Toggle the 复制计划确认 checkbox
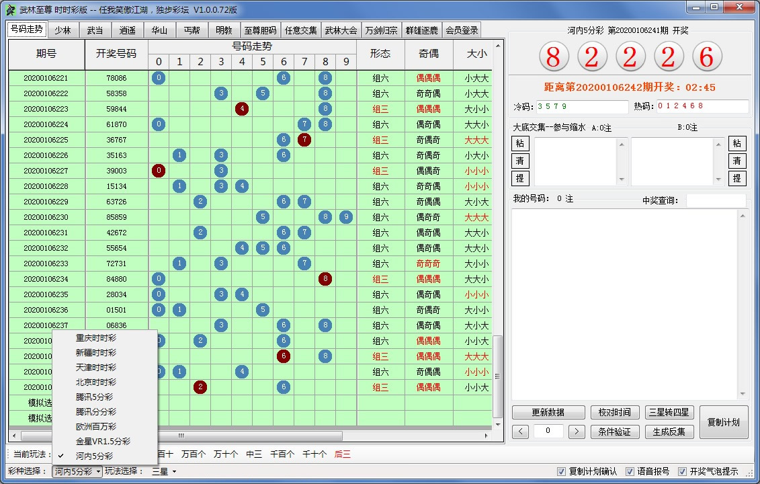This screenshot has height=484, width=760. (561, 471)
